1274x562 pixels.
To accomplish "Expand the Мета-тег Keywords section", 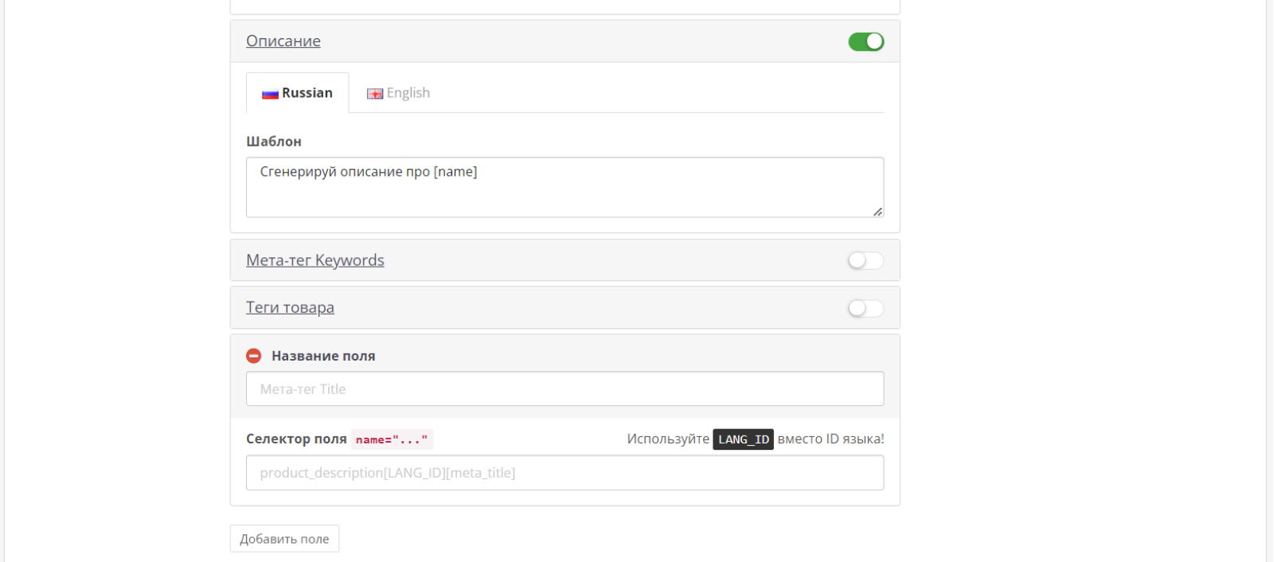I will pos(315,260).
